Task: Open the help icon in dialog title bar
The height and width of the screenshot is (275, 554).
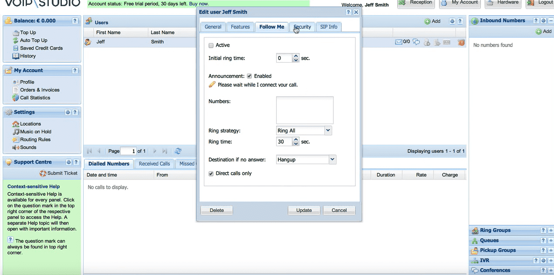Action: 348,12
